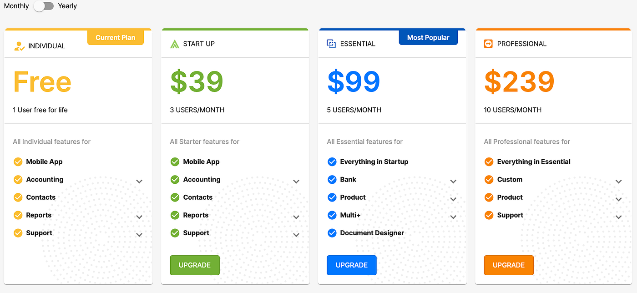Click 'Everything in Essential' feature label
This screenshot has width=637, height=293.
(534, 162)
